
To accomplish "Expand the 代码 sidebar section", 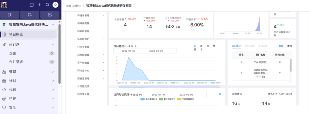I will (53, 90).
